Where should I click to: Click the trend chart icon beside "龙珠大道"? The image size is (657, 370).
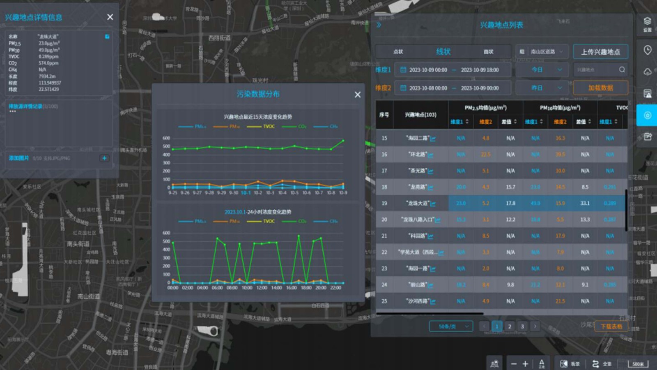[433, 203]
